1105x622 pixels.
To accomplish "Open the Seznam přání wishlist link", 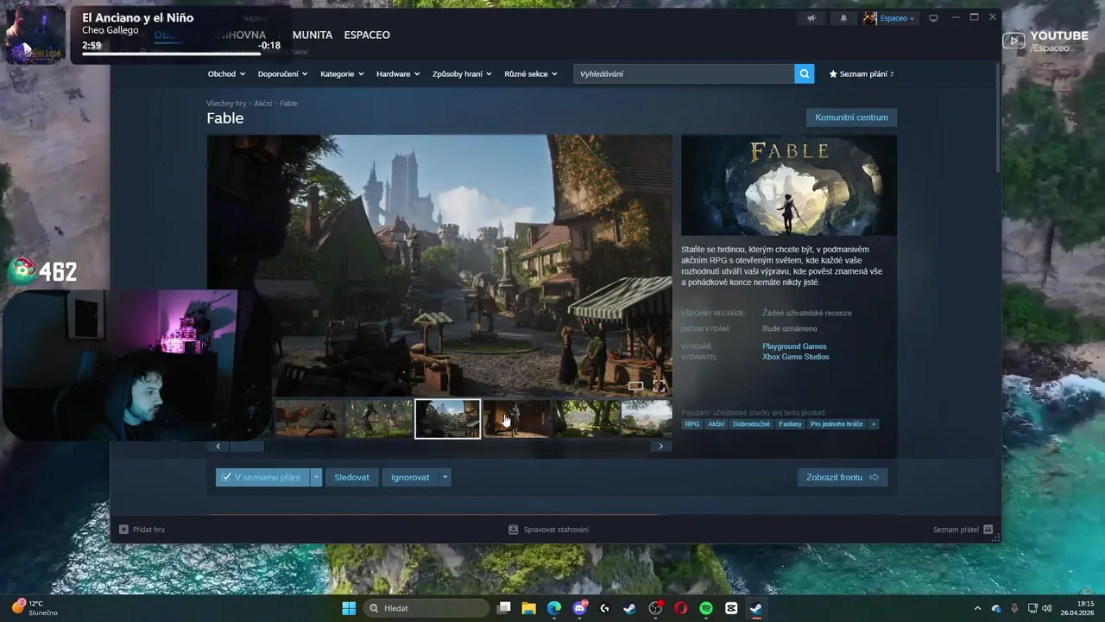I will pos(861,74).
